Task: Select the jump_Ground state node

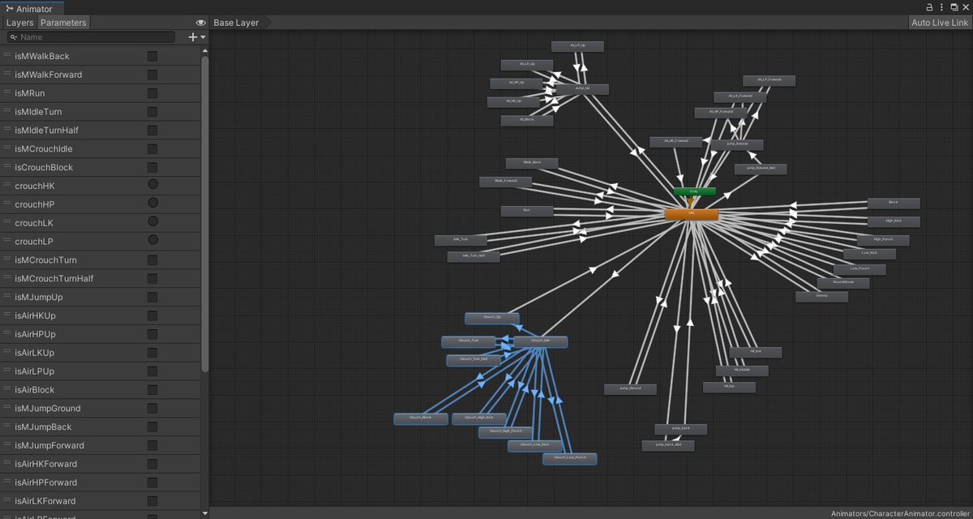Action: 630,389
